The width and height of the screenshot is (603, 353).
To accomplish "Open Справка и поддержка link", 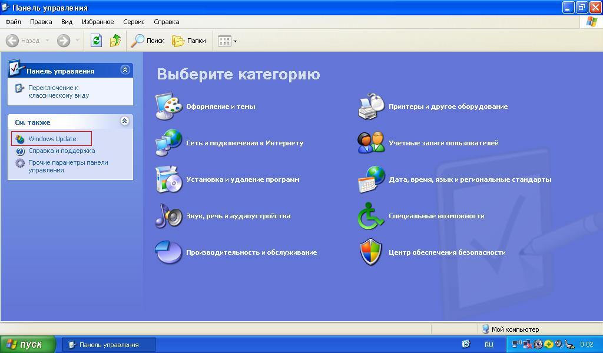I will click(x=61, y=151).
